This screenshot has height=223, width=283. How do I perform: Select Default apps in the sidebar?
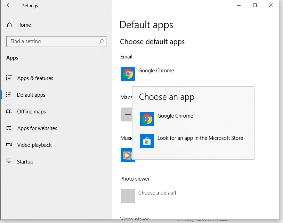click(x=31, y=95)
